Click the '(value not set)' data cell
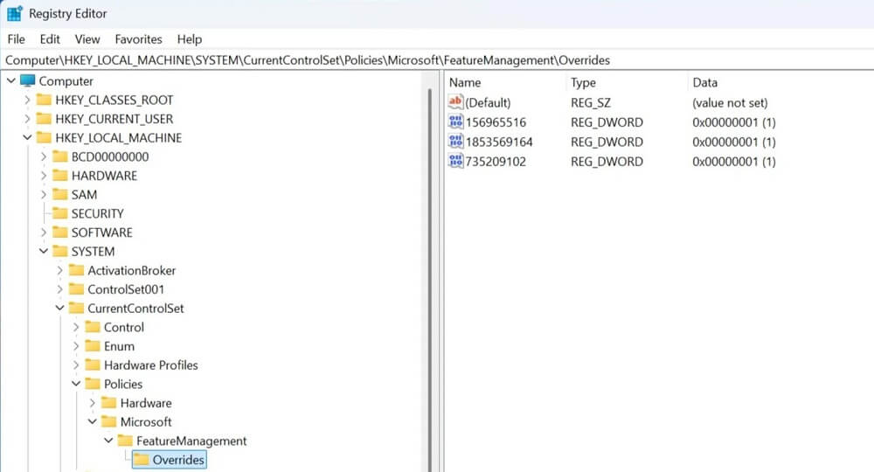The image size is (874, 472). click(x=730, y=102)
